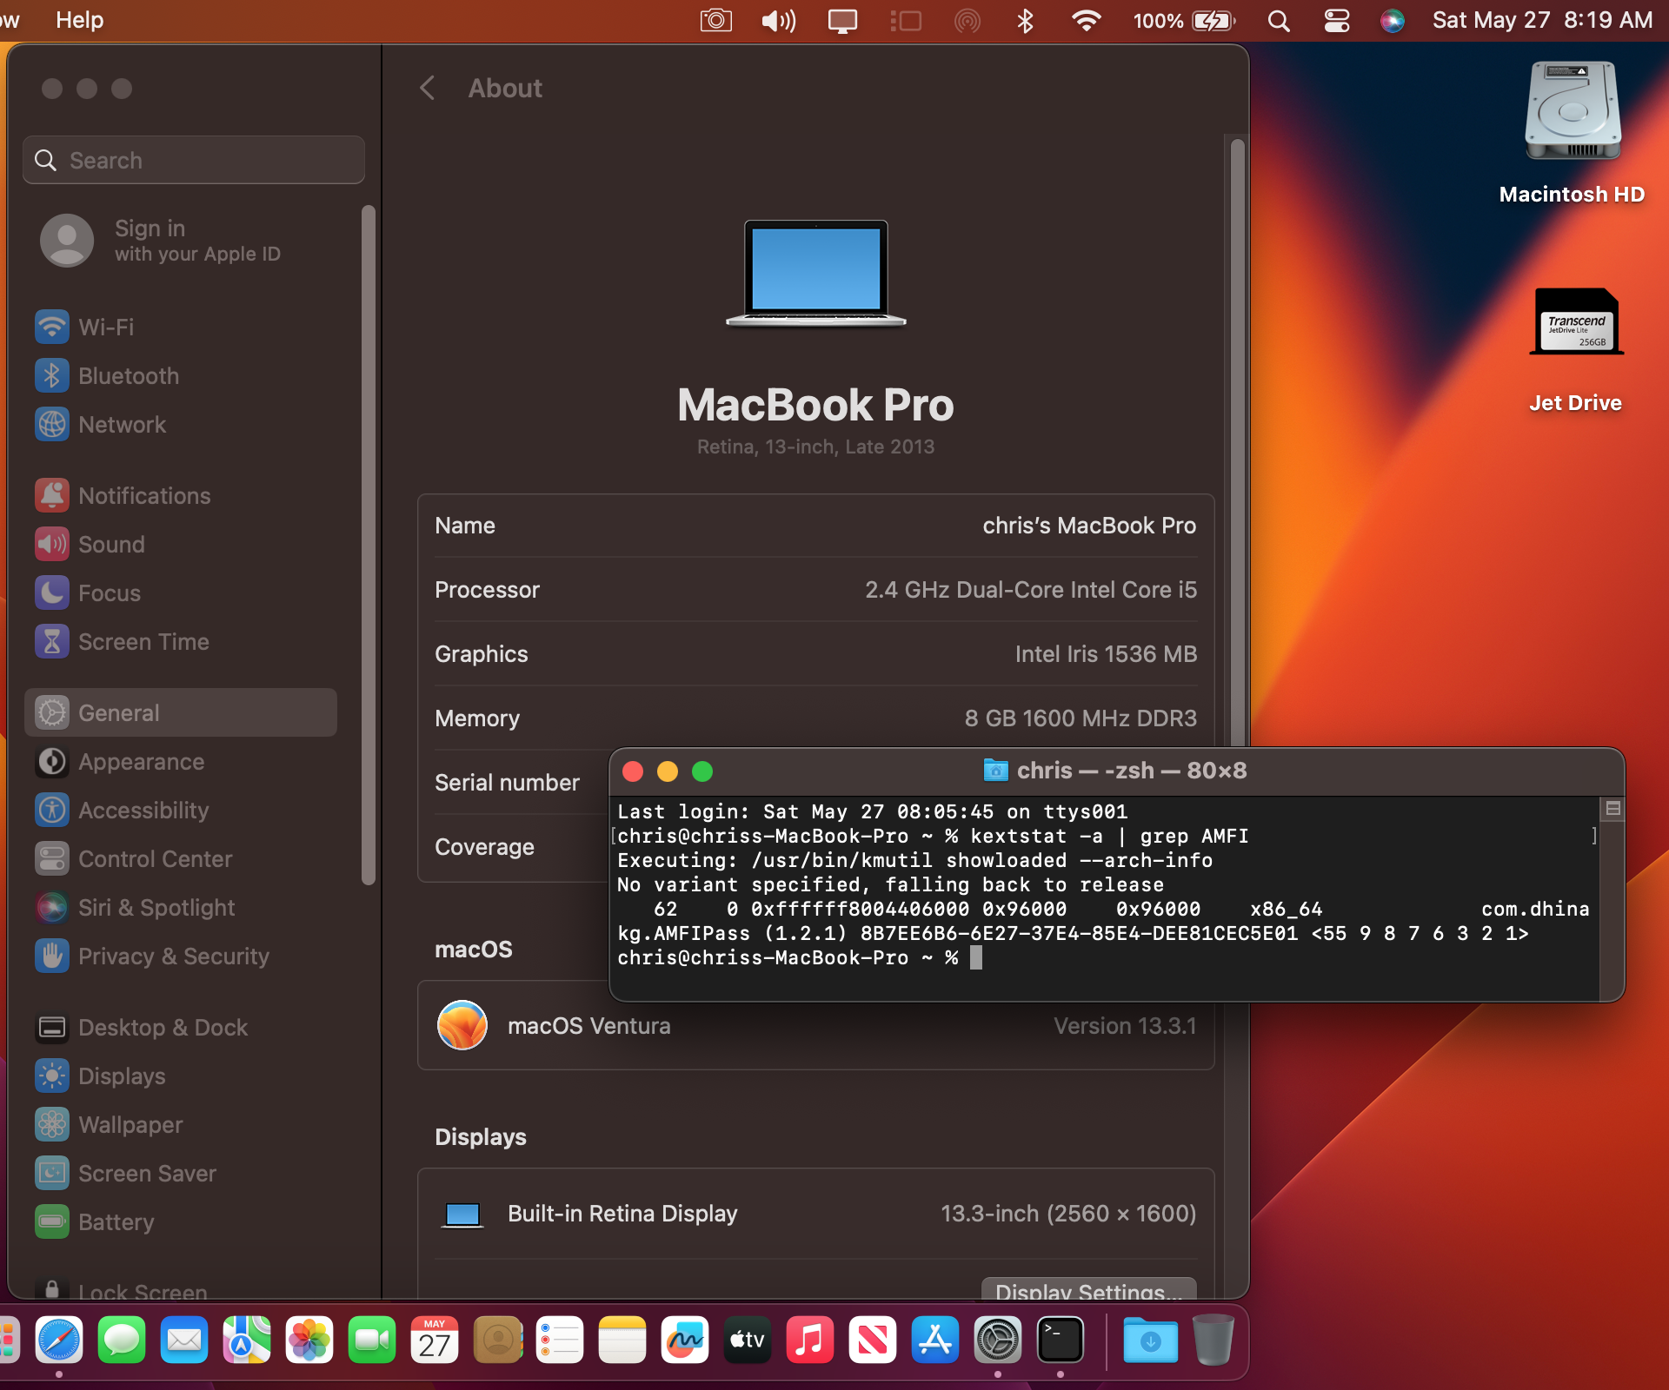Click the Terminal split pane icon
1669x1390 pixels.
pos(1613,809)
